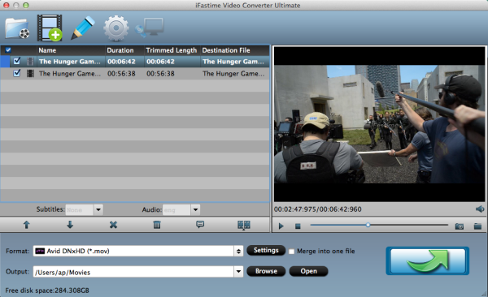Click the disc-and-monitor toolbar icon
The image size is (488, 297).
(150, 28)
